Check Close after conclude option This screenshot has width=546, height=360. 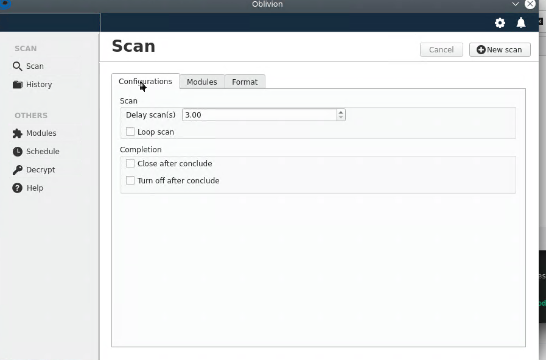[130, 163]
